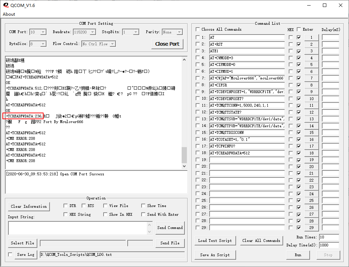The image size is (349, 267).
Task: Toggle the header Enter checkbox
Action: coord(299,29)
